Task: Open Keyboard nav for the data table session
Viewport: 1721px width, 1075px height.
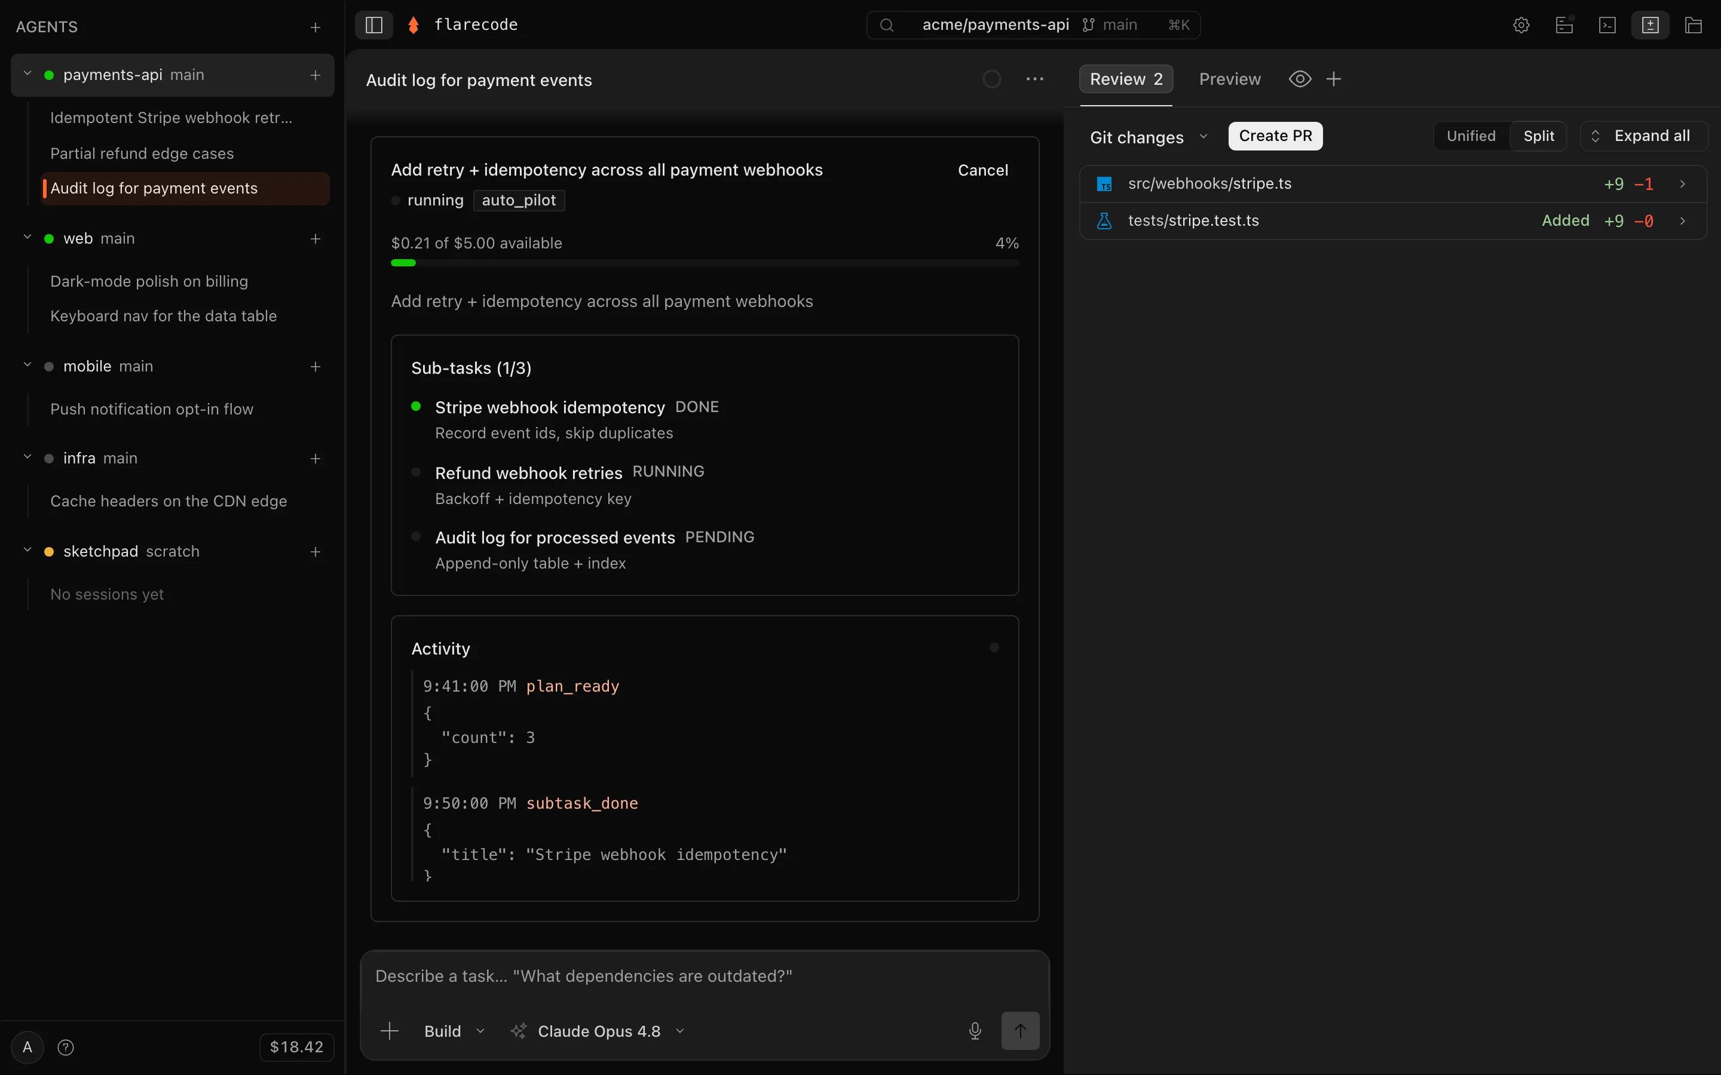Action: point(185,317)
